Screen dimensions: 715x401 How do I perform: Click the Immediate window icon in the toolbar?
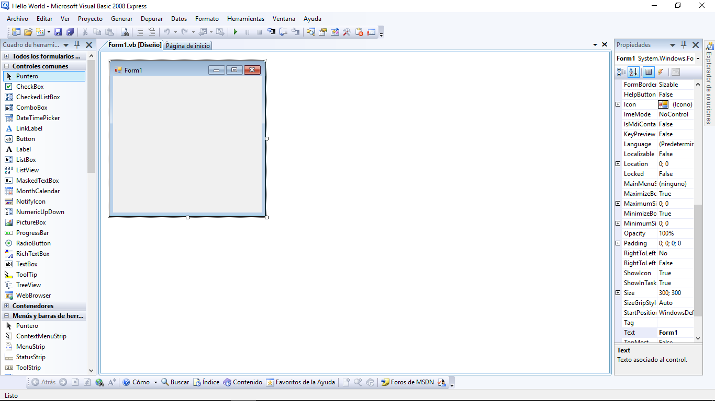point(372,32)
